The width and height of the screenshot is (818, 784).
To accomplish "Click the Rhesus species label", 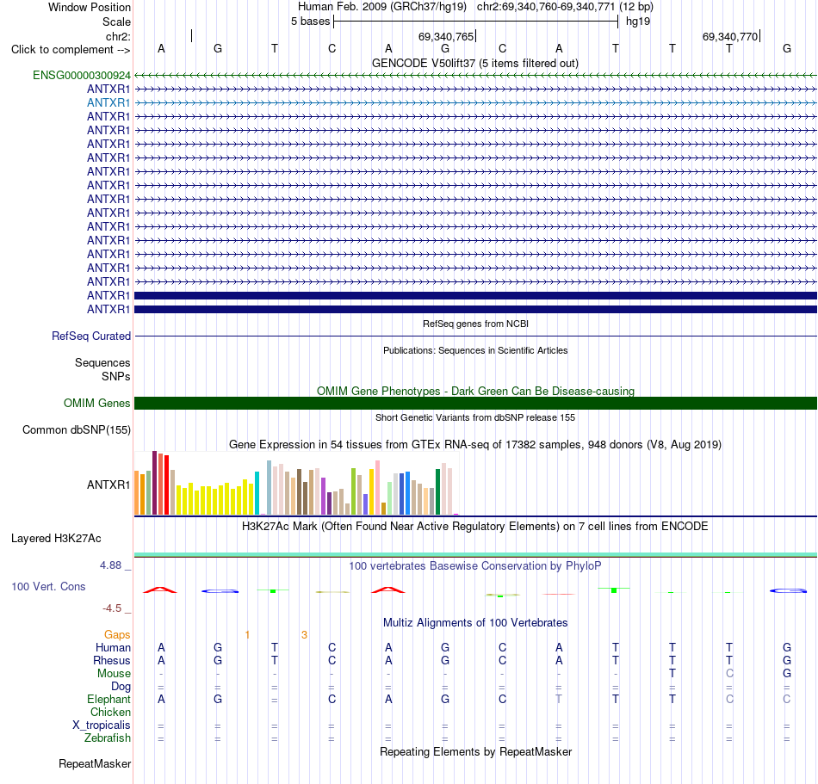I will point(112,660).
